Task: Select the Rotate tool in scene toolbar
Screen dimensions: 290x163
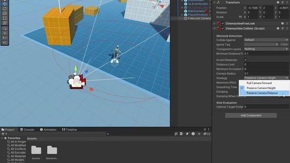Action: tap(5, 9)
